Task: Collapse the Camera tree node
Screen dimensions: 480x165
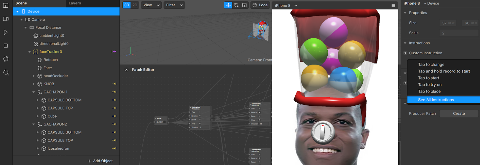Action: pyautogui.click(x=21, y=19)
